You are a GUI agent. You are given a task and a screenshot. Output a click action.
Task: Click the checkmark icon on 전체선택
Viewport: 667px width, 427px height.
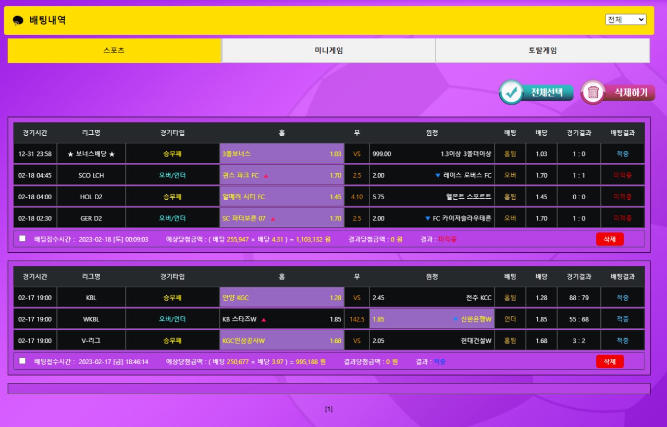tap(512, 93)
